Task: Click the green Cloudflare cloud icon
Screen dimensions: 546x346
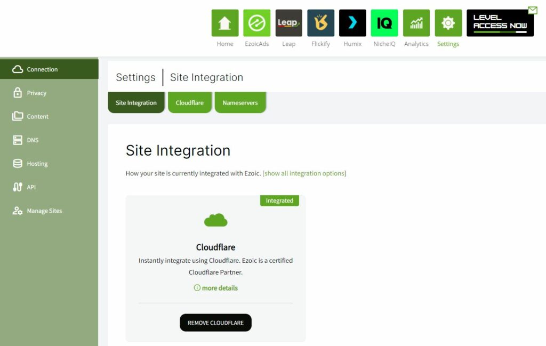Action: 215,220
